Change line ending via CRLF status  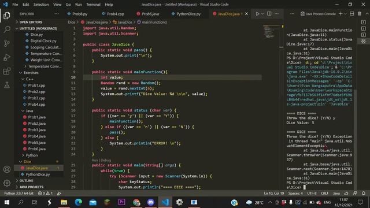(324, 193)
